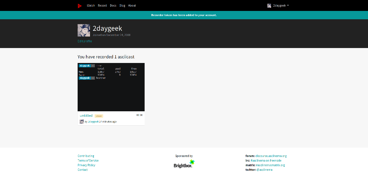The width and height of the screenshot is (368, 178).
Task: Click the Brightbox sponsor logo
Action: pyautogui.click(x=184, y=164)
